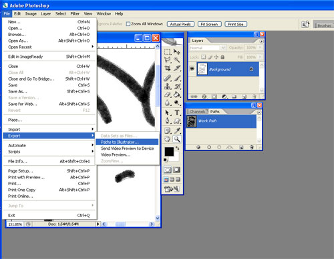
Task: Hide the Background layer eye icon
Action: [192, 69]
